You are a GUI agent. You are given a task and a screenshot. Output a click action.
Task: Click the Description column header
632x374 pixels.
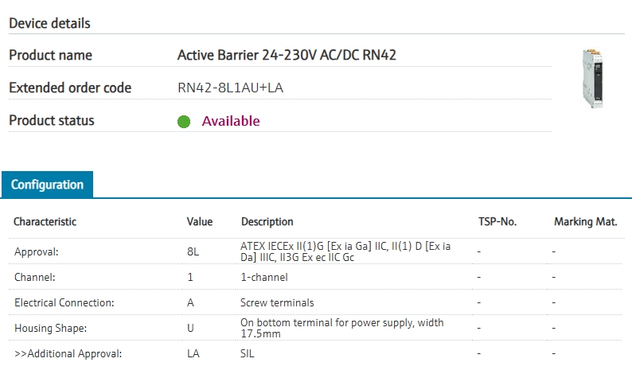point(267,222)
